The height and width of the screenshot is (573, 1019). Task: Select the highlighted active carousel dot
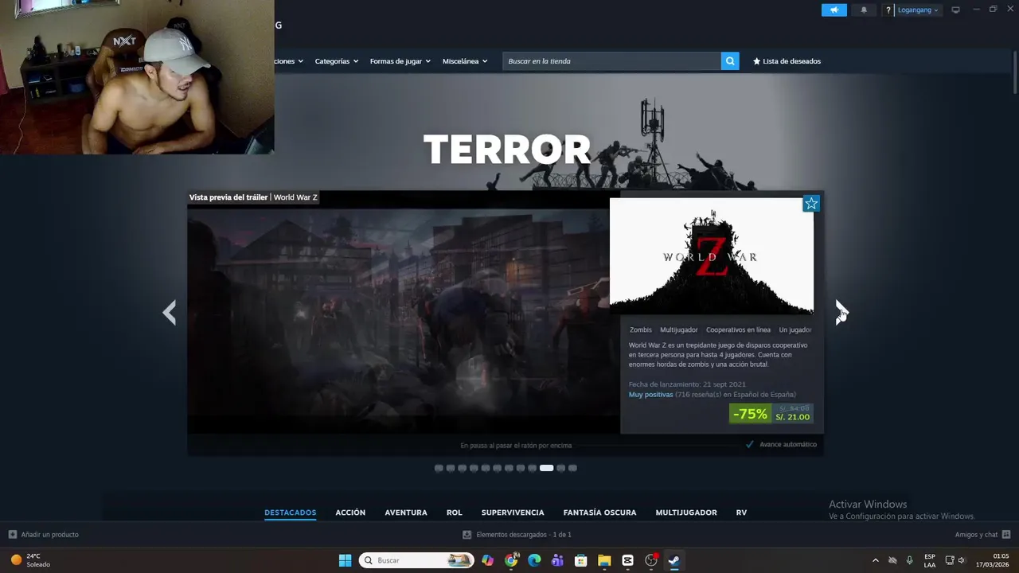[546, 468]
